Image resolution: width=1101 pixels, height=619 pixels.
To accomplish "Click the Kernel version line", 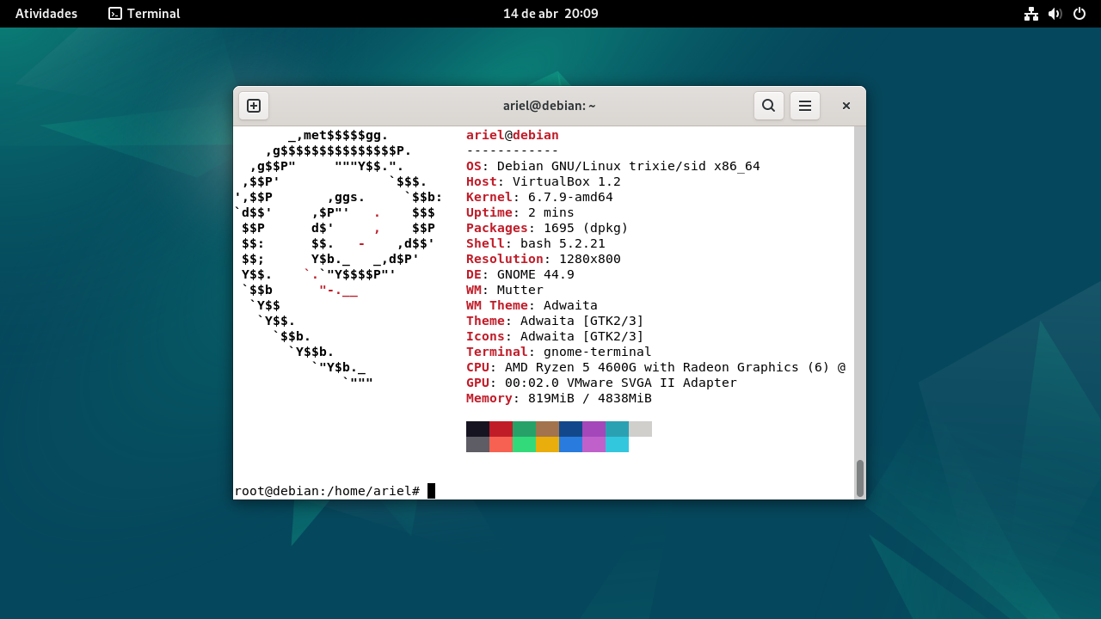I will point(539,197).
